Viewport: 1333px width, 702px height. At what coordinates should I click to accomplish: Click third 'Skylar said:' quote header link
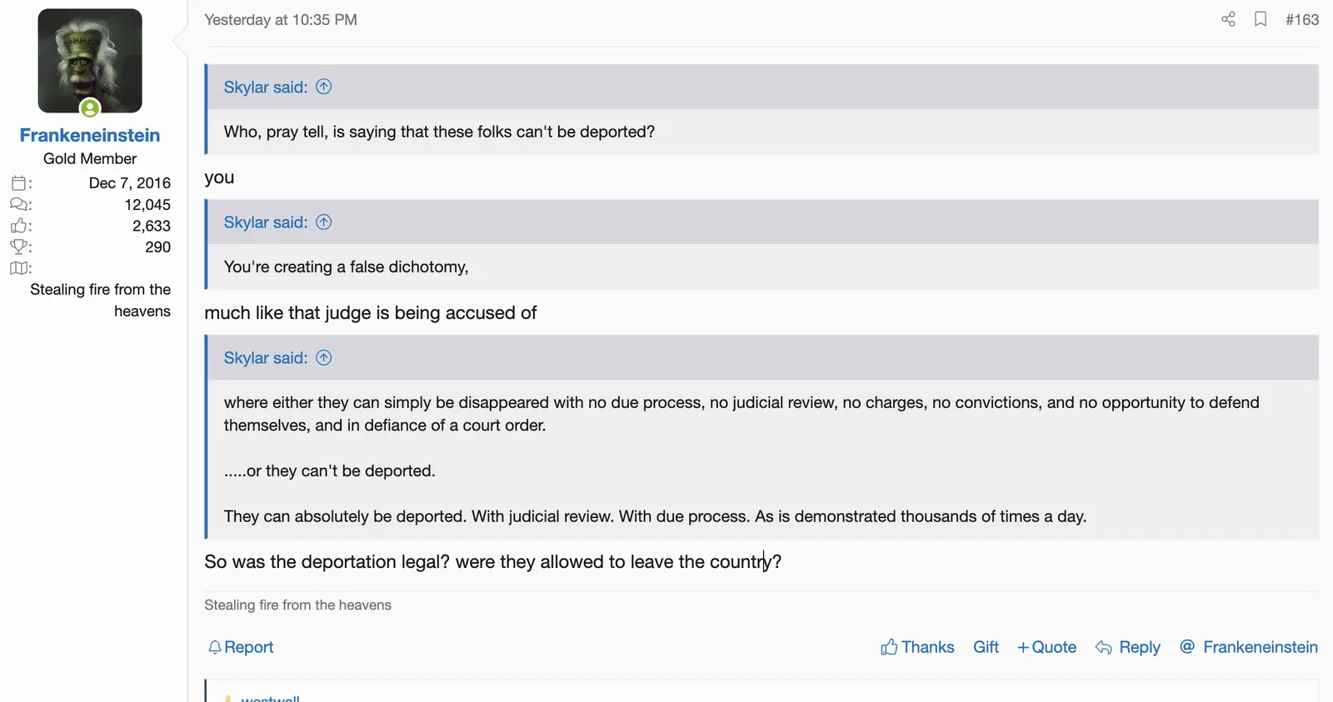tap(266, 358)
